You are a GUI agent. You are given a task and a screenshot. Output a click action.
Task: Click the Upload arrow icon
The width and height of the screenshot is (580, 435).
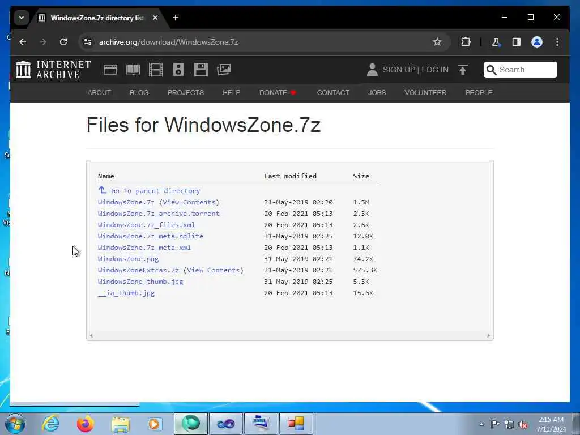point(462,70)
